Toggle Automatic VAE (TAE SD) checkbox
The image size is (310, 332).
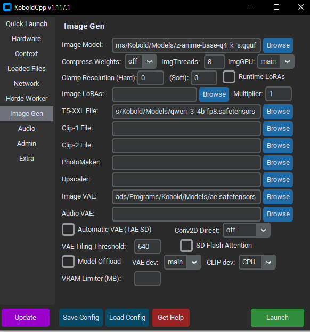tap(68, 230)
